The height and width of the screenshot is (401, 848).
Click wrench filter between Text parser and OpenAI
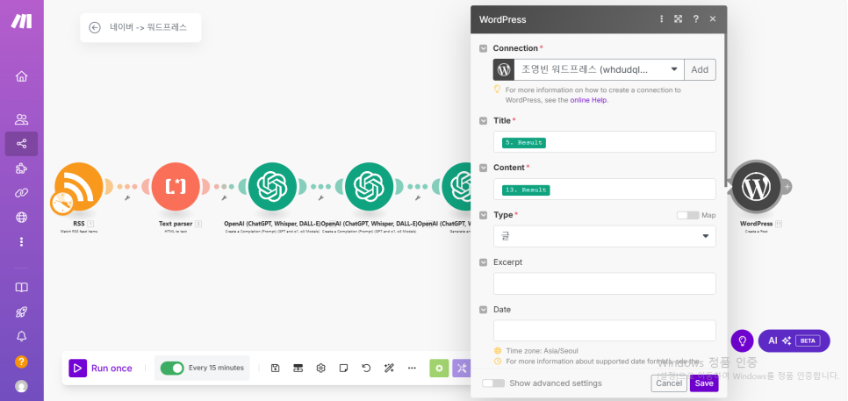[x=224, y=198]
